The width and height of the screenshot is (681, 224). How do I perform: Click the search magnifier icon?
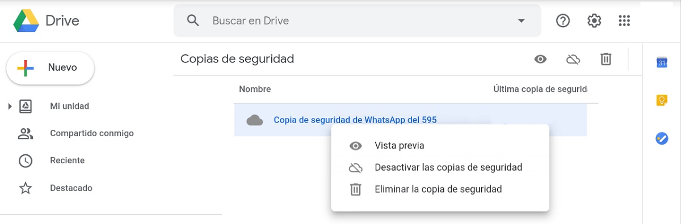(193, 21)
